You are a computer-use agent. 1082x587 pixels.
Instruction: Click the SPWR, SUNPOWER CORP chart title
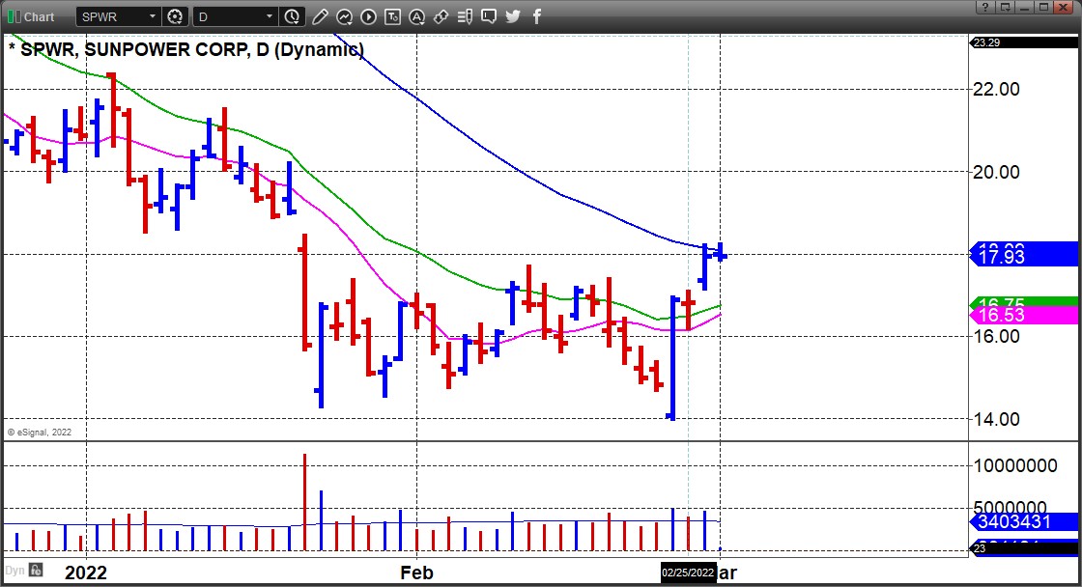[x=186, y=49]
